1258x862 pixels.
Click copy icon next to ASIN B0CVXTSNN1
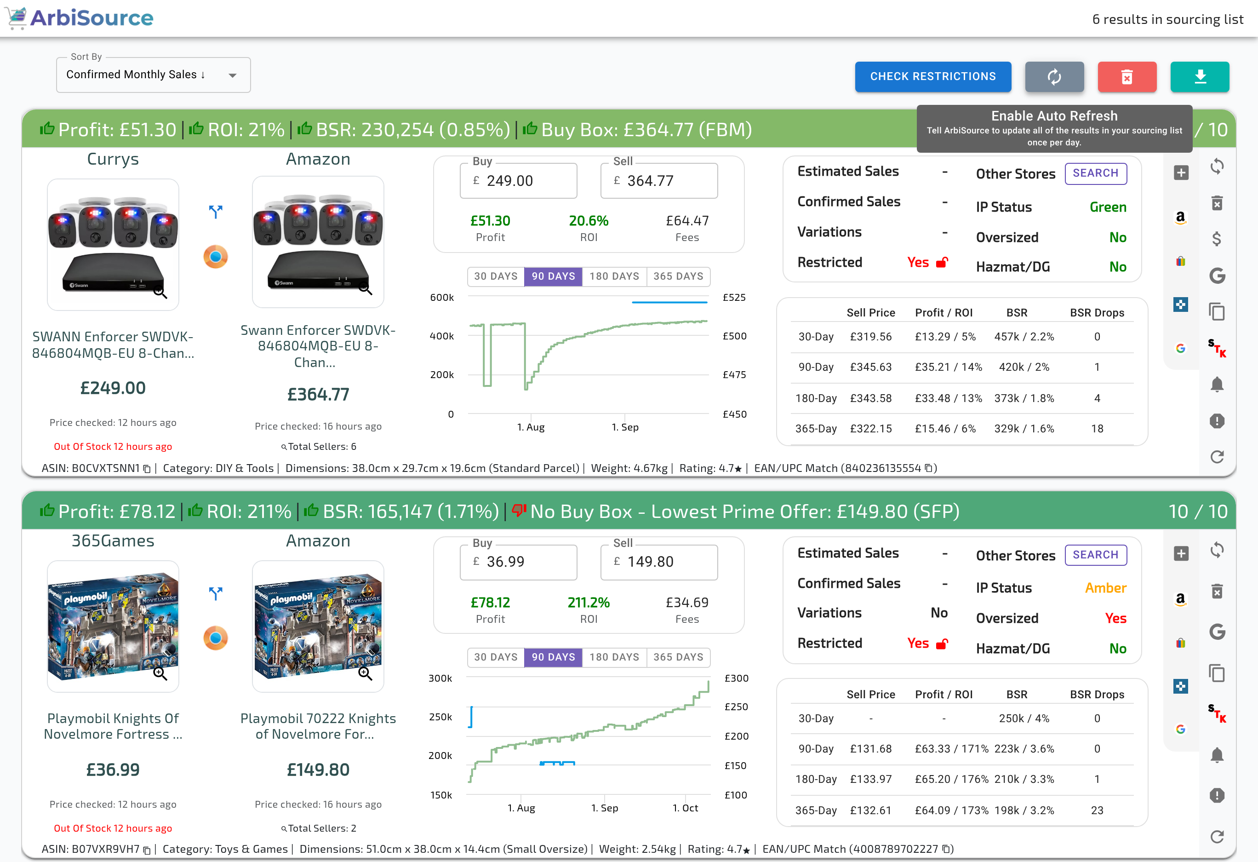coord(147,469)
